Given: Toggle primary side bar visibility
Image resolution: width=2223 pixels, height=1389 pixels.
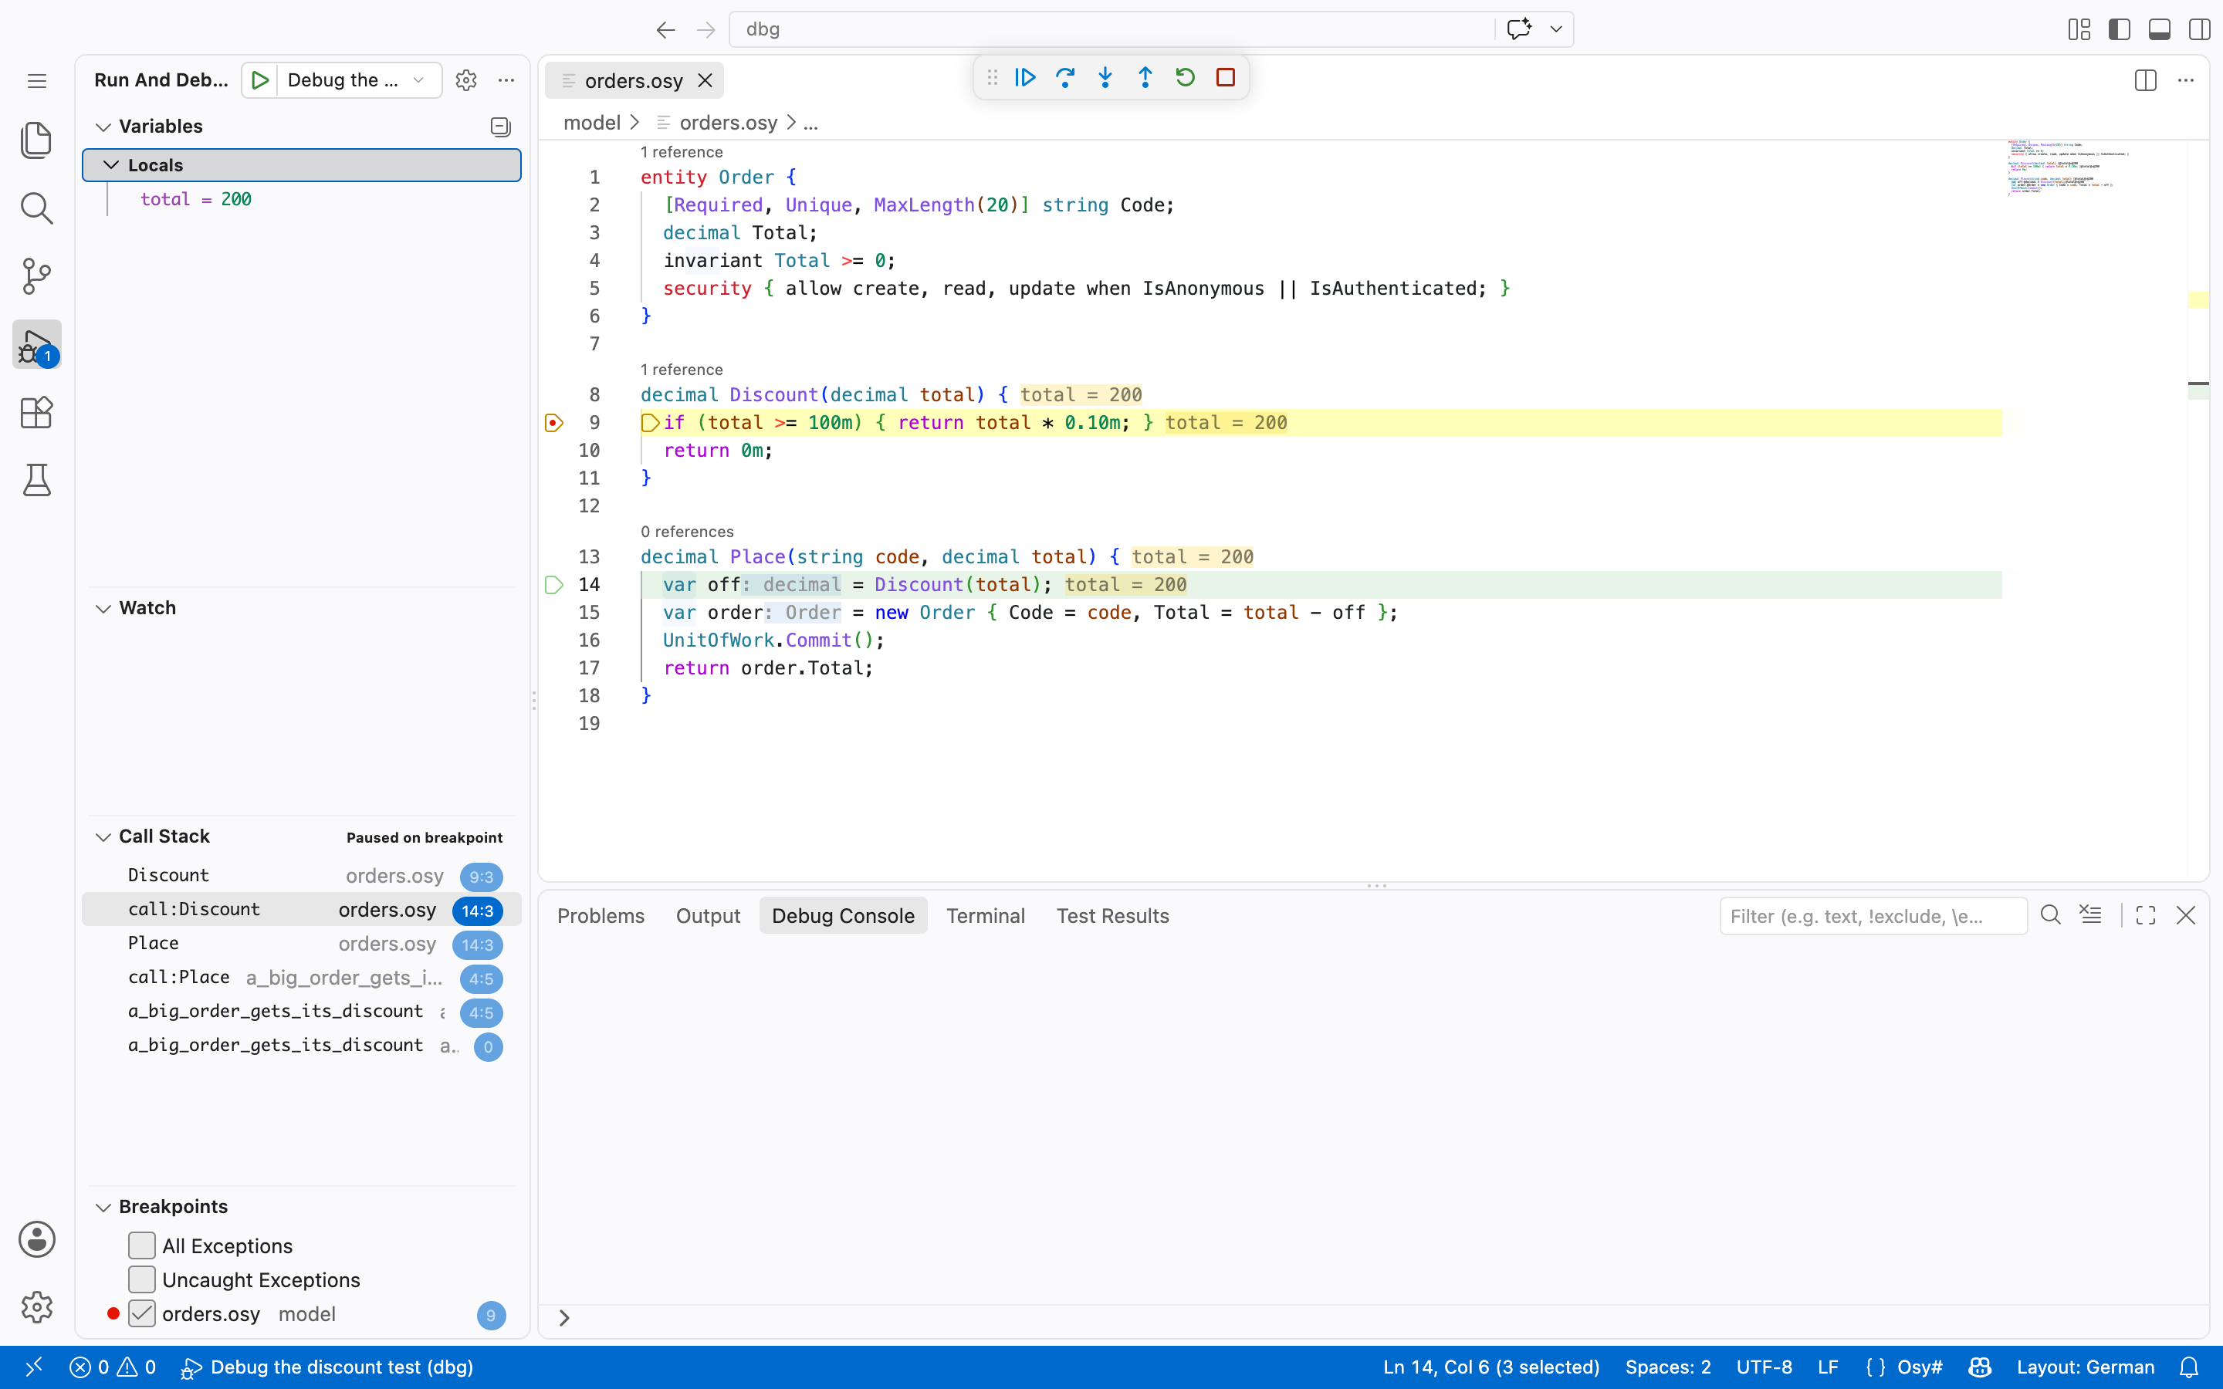Looking at the screenshot, I should pyautogui.click(x=2120, y=29).
